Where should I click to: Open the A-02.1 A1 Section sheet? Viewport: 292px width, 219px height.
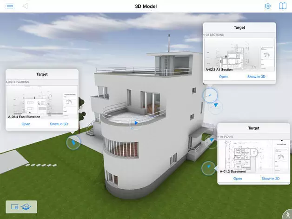[x=223, y=76]
